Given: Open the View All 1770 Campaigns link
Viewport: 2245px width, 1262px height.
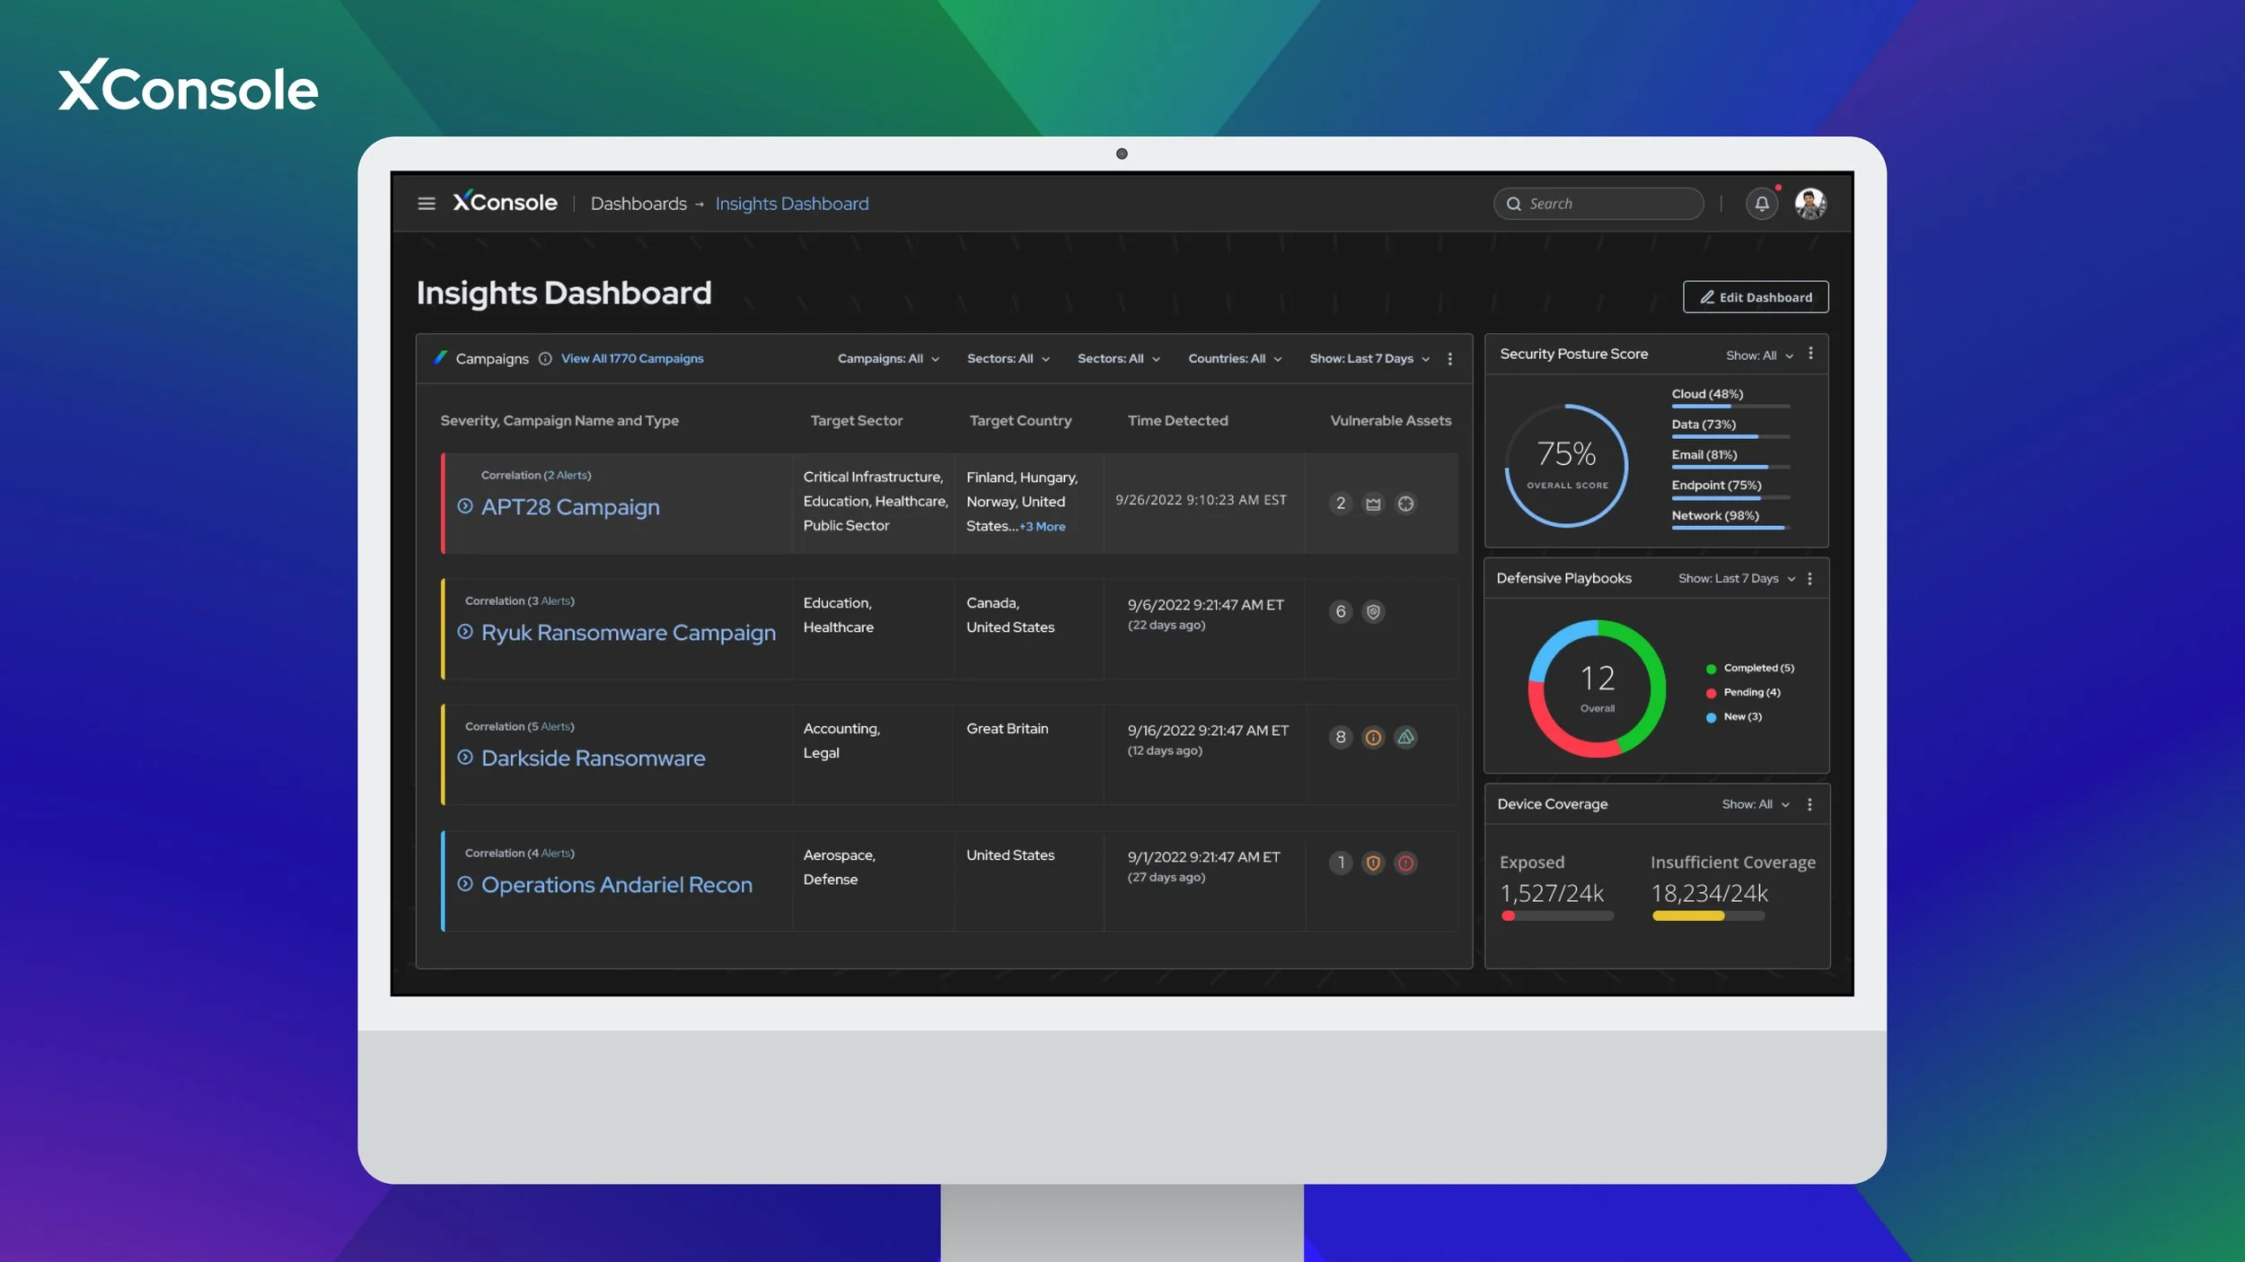Looking at the screenshot, I should [x=632, y=359].
